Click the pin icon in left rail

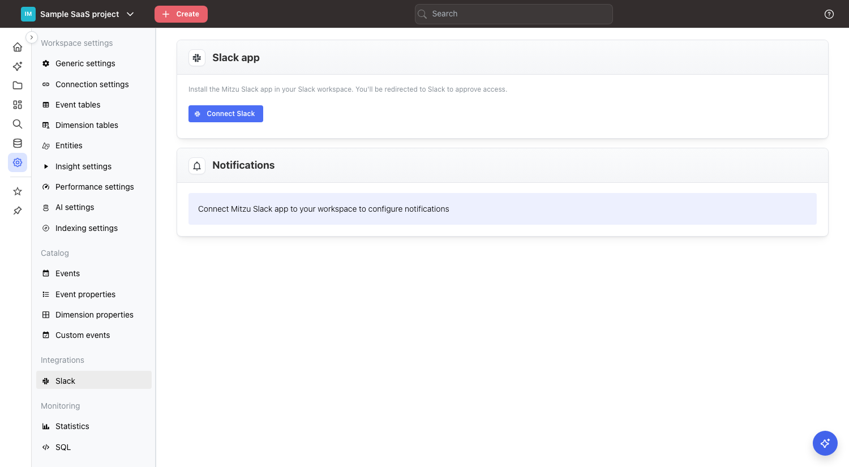[18, 211]
